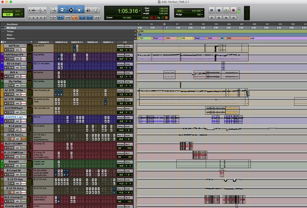Select the Pencil tool

coord(96,10)
